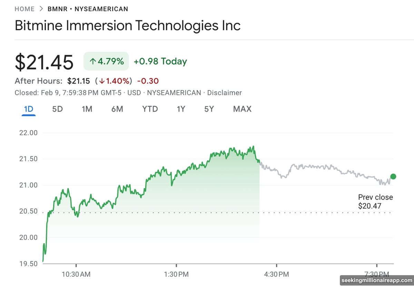This screenshot has height=289, width=414.
Task: Switch chart to 1Y range
Action: click(181, 109)
